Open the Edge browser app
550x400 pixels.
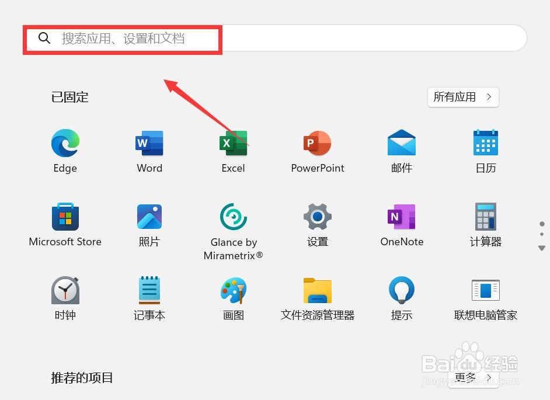pyautogui.click(x=65, y=151)
